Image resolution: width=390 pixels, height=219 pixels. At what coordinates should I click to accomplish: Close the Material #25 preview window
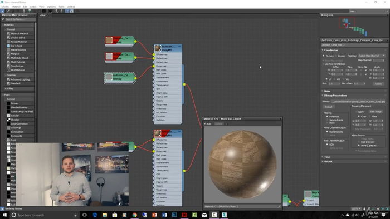pyautogui.click(x=280, y=119)
